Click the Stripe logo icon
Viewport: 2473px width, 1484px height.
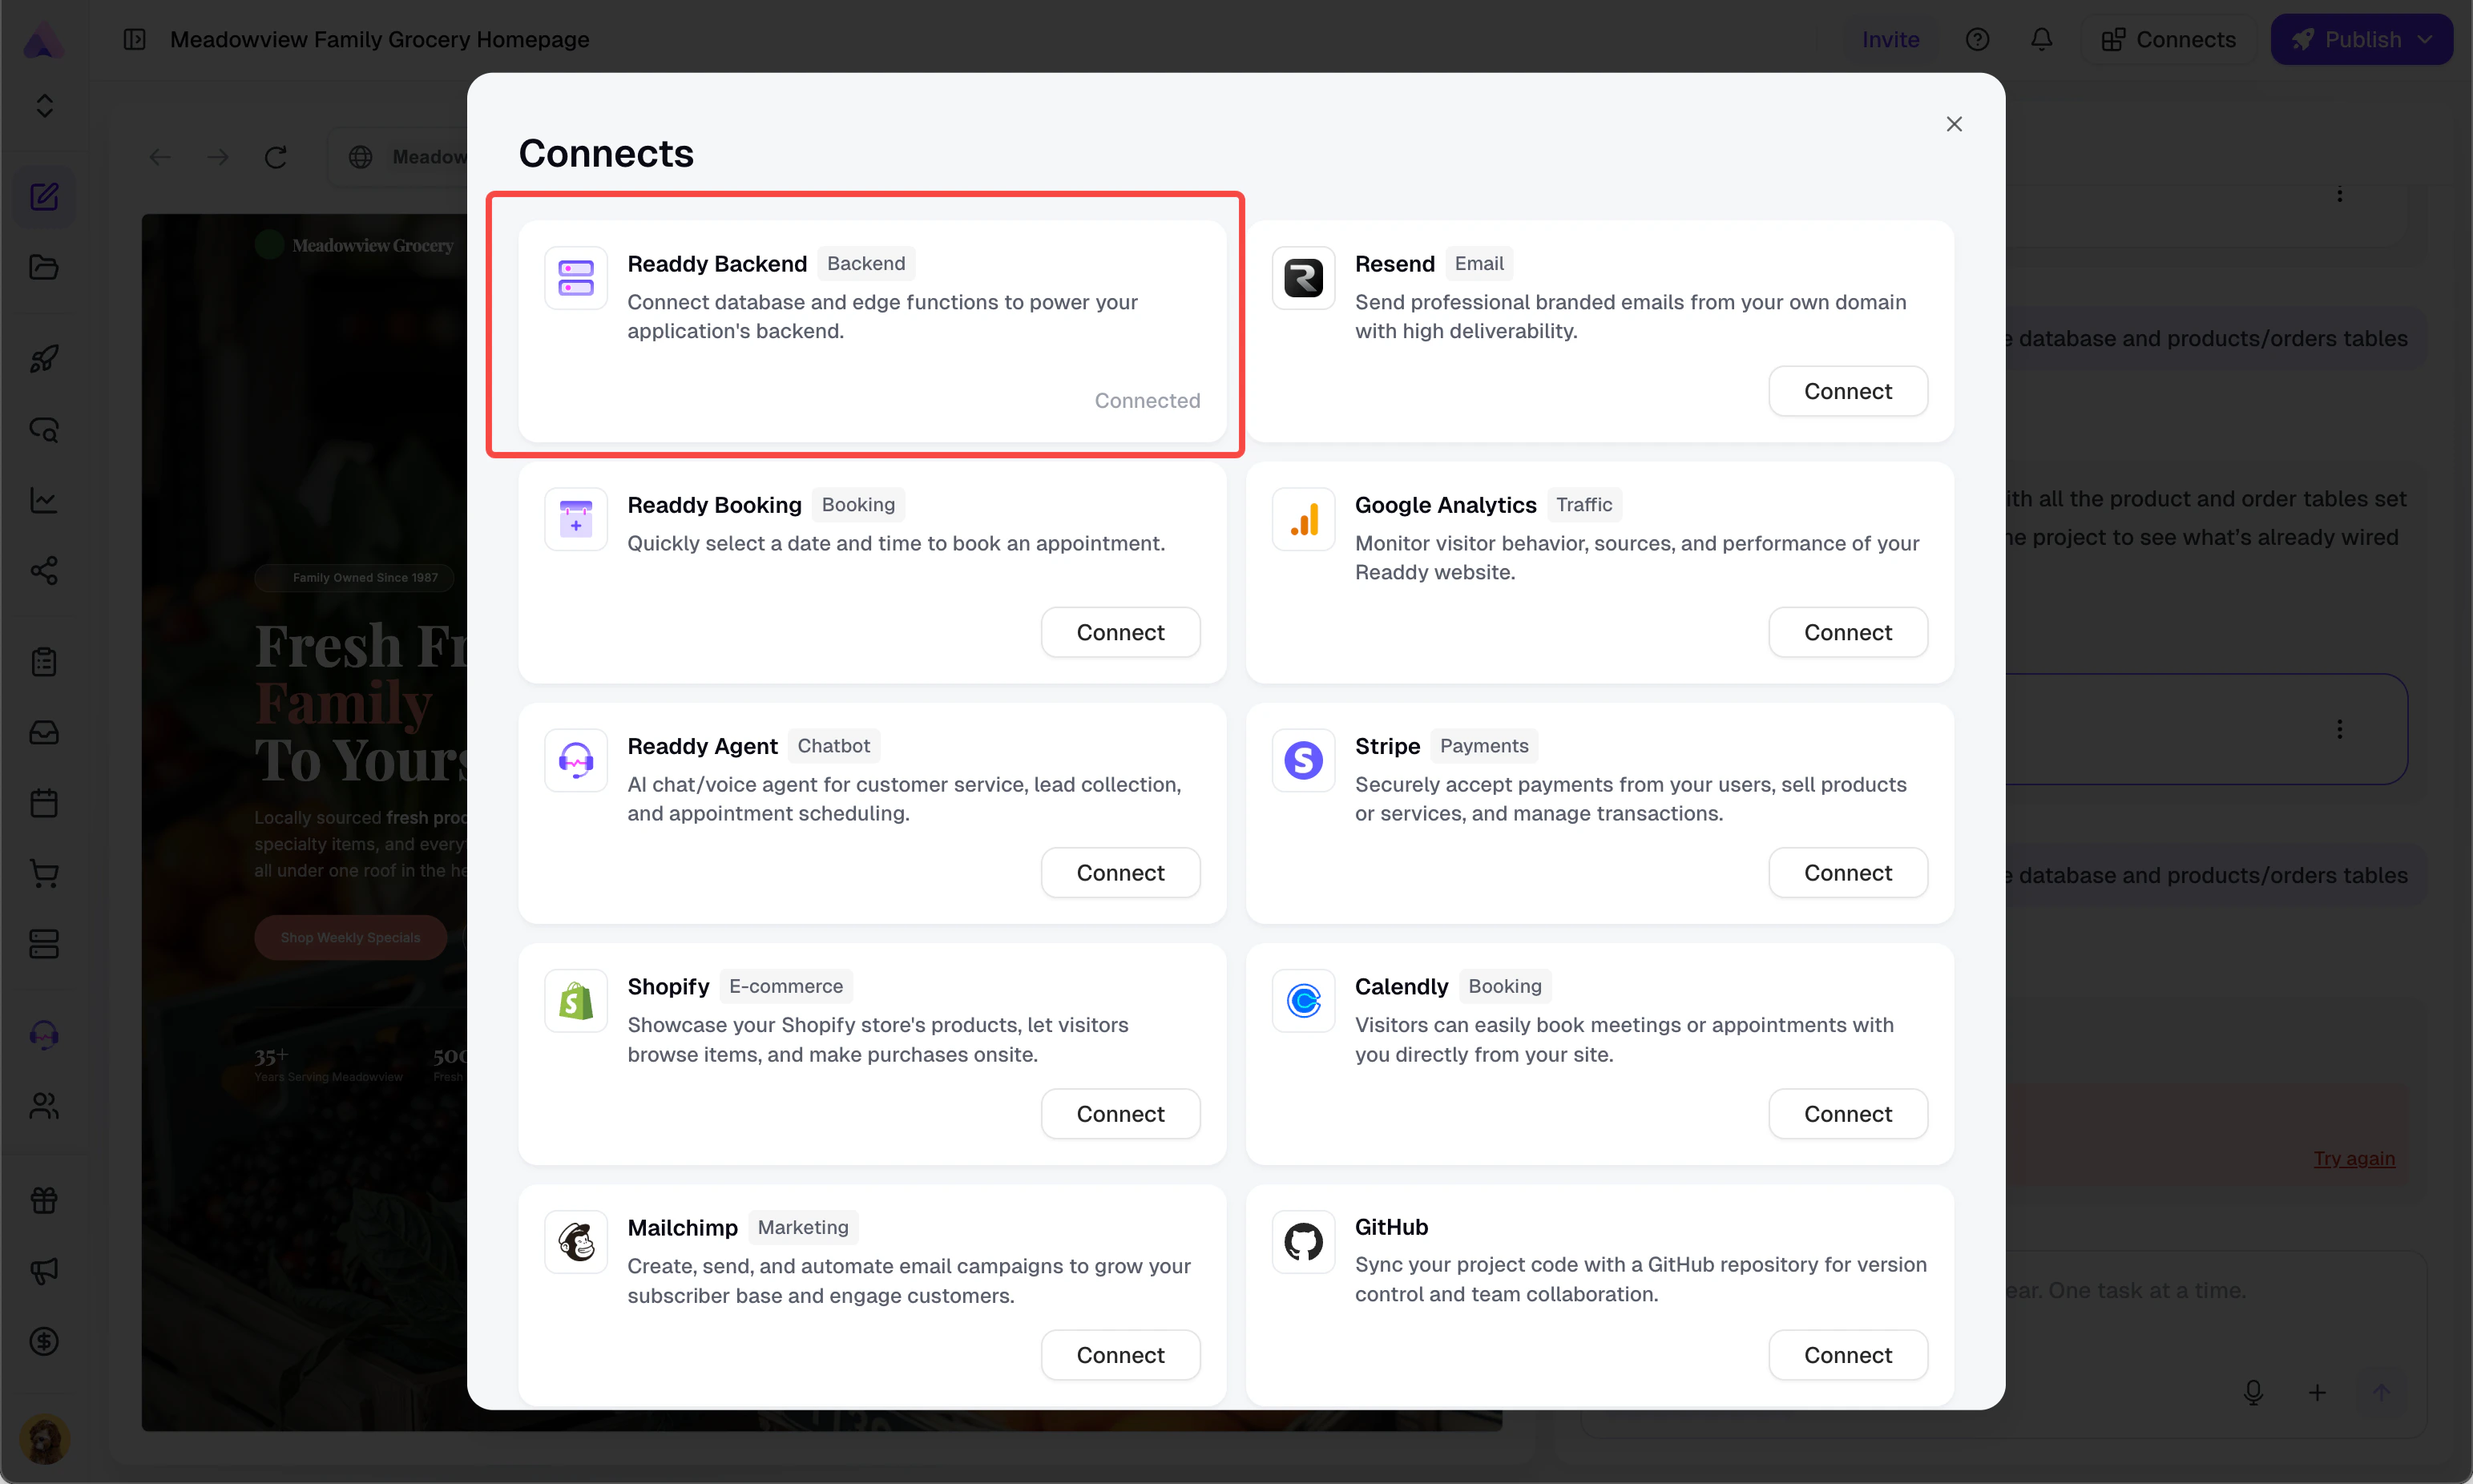[x=1303, y=760]
